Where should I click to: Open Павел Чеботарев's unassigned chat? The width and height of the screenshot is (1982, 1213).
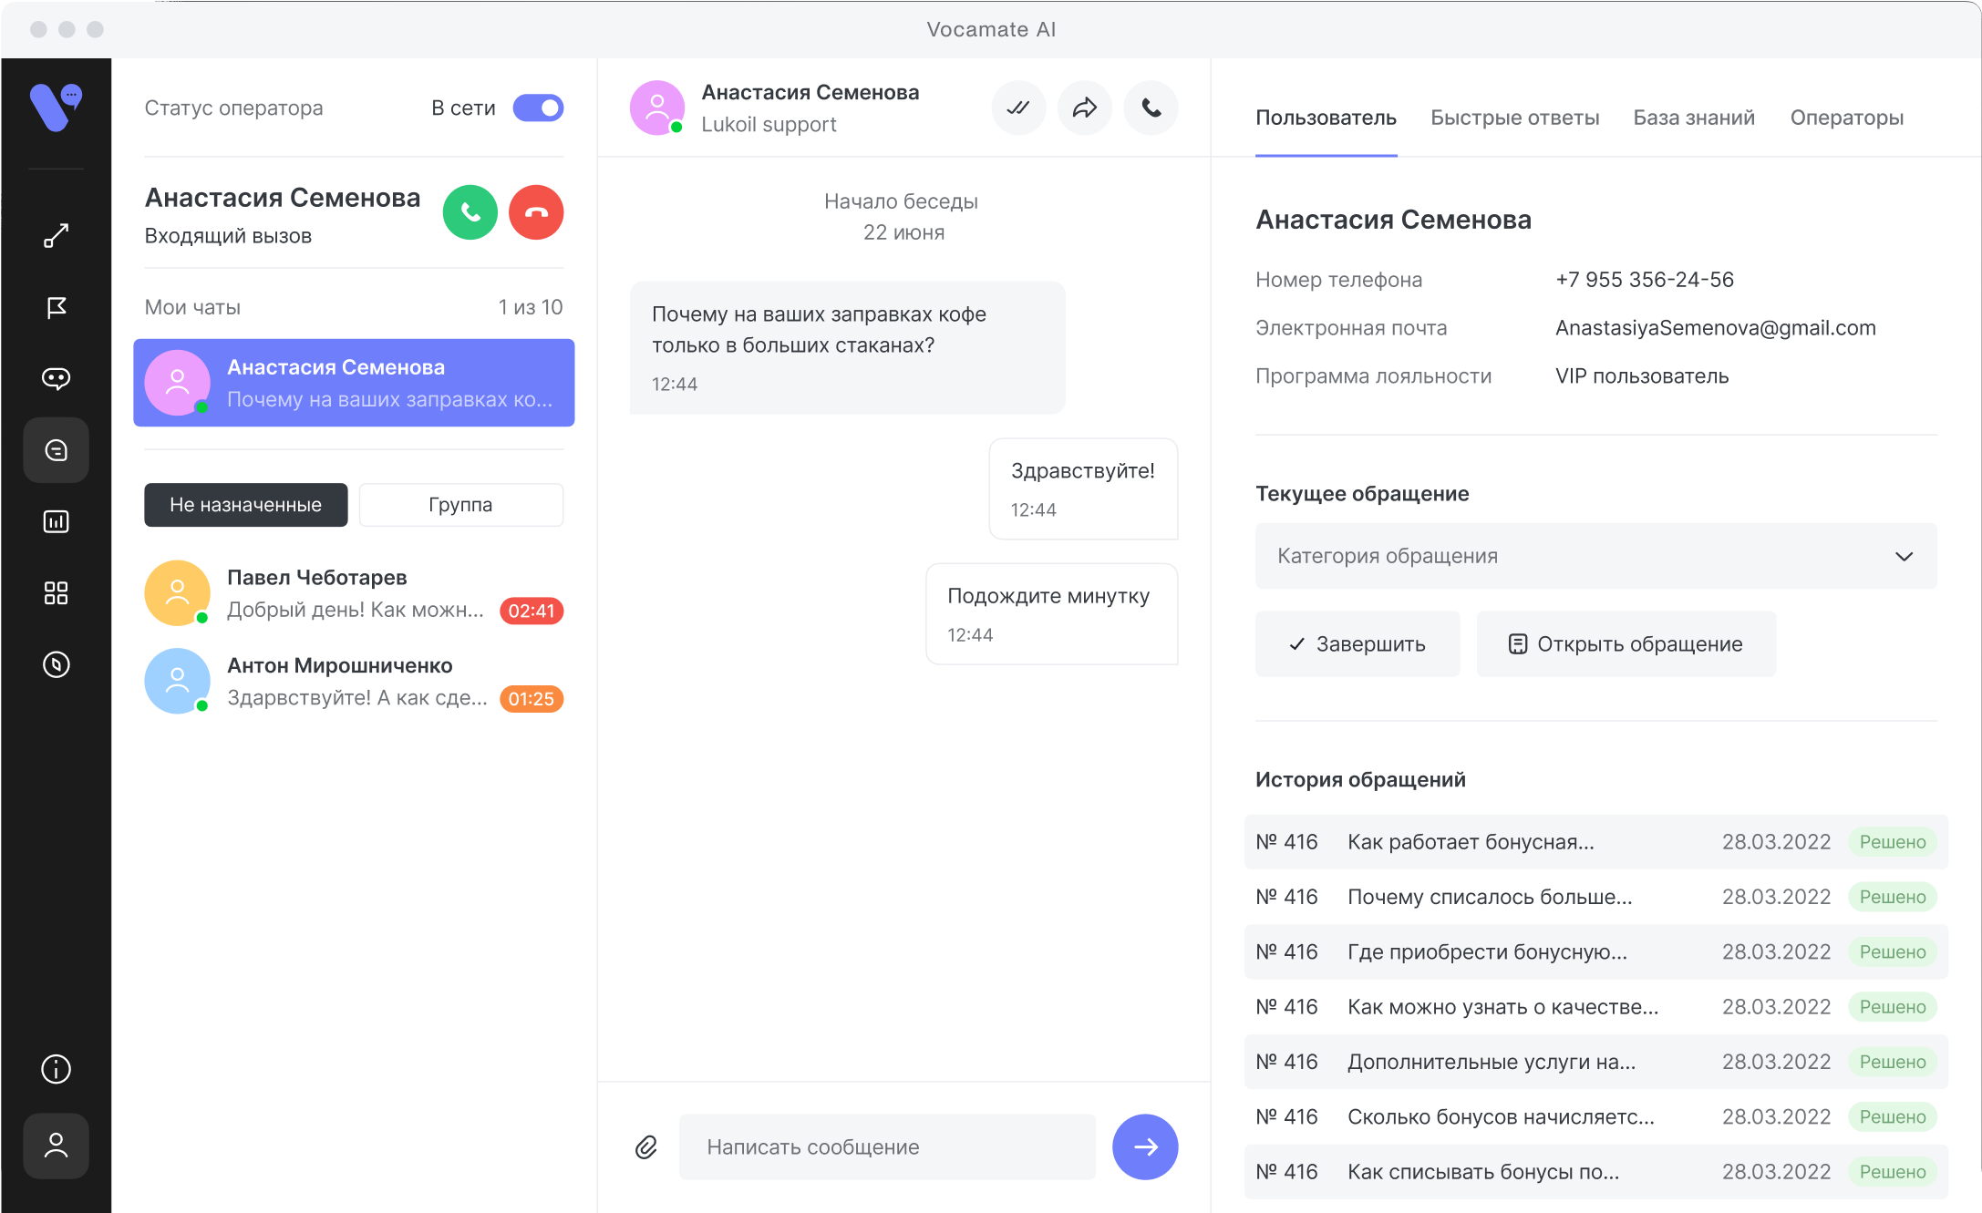354,593
